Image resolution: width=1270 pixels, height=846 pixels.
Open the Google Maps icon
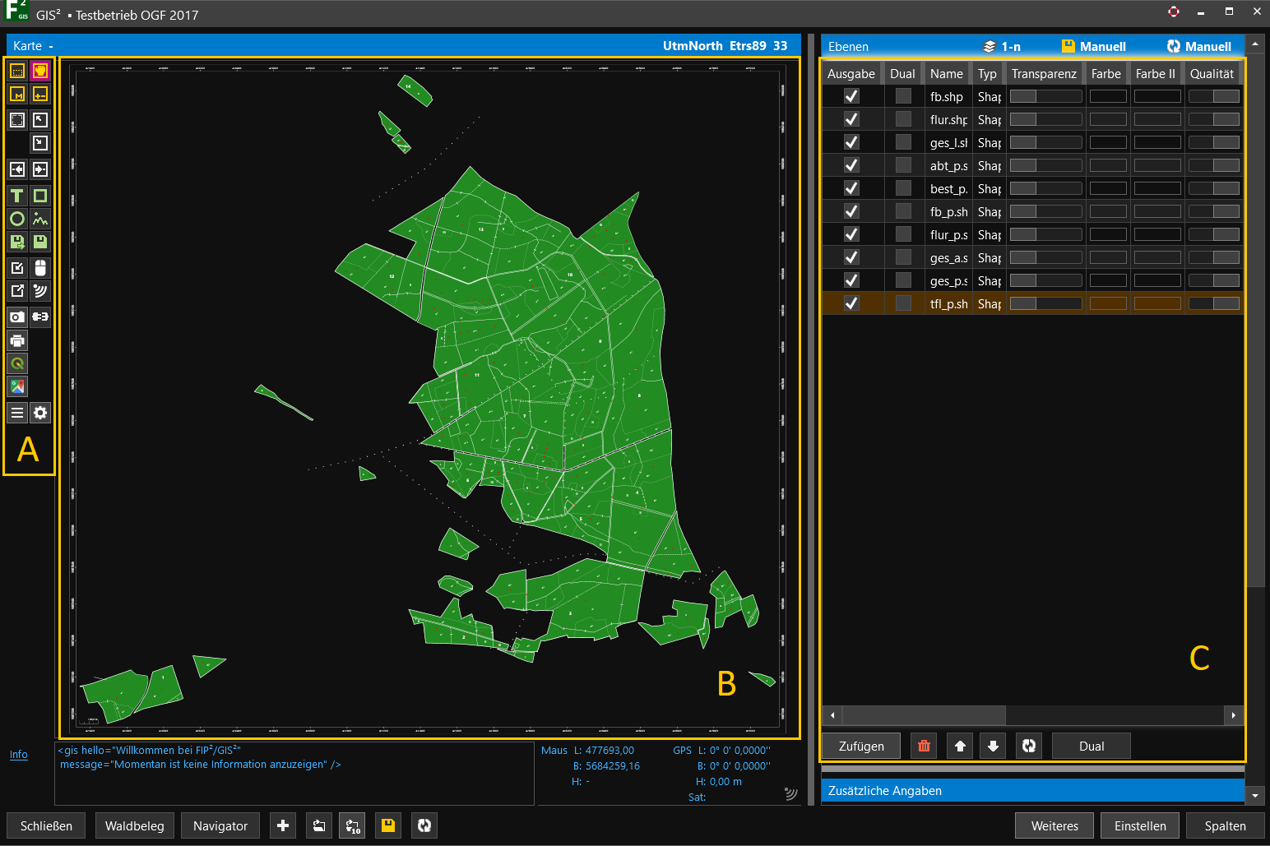[16, 386]
